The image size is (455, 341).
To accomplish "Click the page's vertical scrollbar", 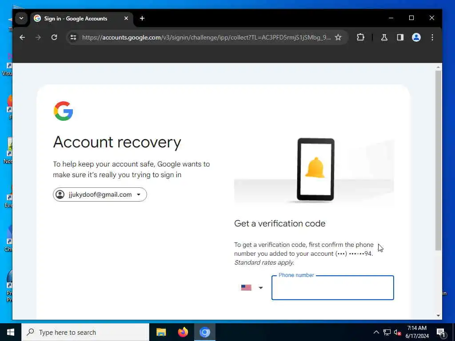I will [438, 160].
